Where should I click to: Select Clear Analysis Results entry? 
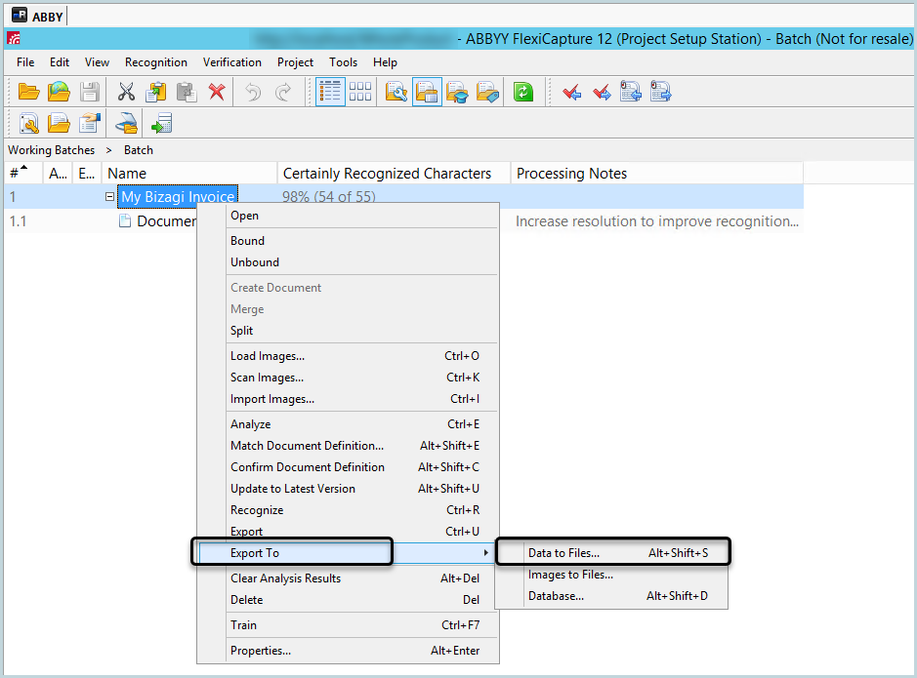pyautogui.click(x=348, y=578)
